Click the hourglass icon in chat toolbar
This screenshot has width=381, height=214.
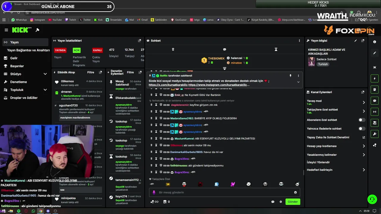tap(276, 49)
